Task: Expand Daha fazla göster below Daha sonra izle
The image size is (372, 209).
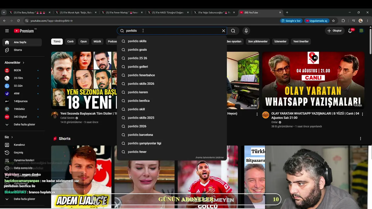Action: [22, 199]
